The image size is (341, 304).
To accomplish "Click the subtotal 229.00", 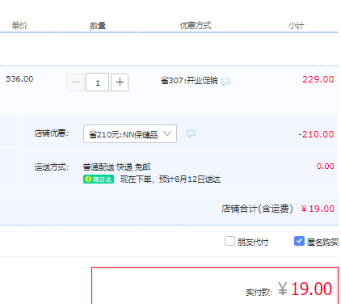I will pyautogui.click(x=318, y=79).
